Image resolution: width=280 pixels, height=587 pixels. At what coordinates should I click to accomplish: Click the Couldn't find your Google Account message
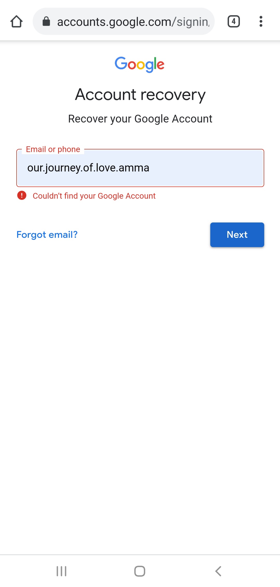[94, 196]
